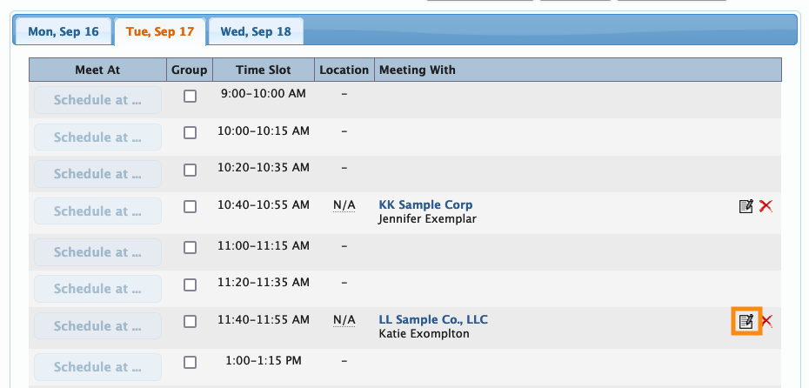Check Group box for 11:40-11:55 AM slot
Image resolution: width=809 pixels, height=388 pixels.
190,322
